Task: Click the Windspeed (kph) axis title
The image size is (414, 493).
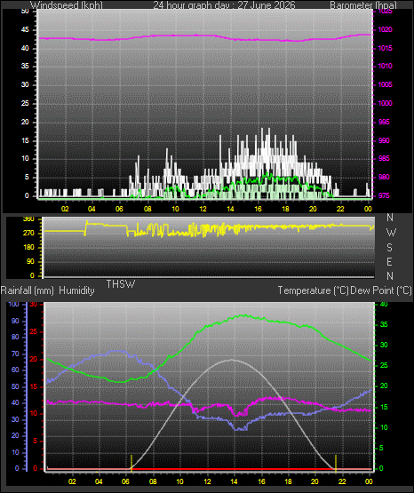Action: [67, 5]
